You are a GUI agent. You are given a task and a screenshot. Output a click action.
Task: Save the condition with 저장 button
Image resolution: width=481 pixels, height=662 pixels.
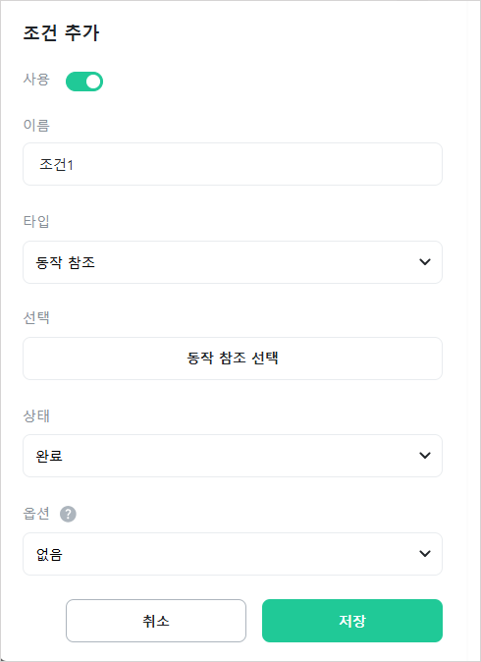(352, 621)
